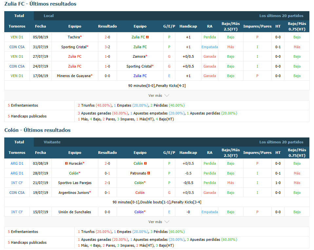
Task: Open Los últimos 20 partidos in Zulia section
Action: 281,16
